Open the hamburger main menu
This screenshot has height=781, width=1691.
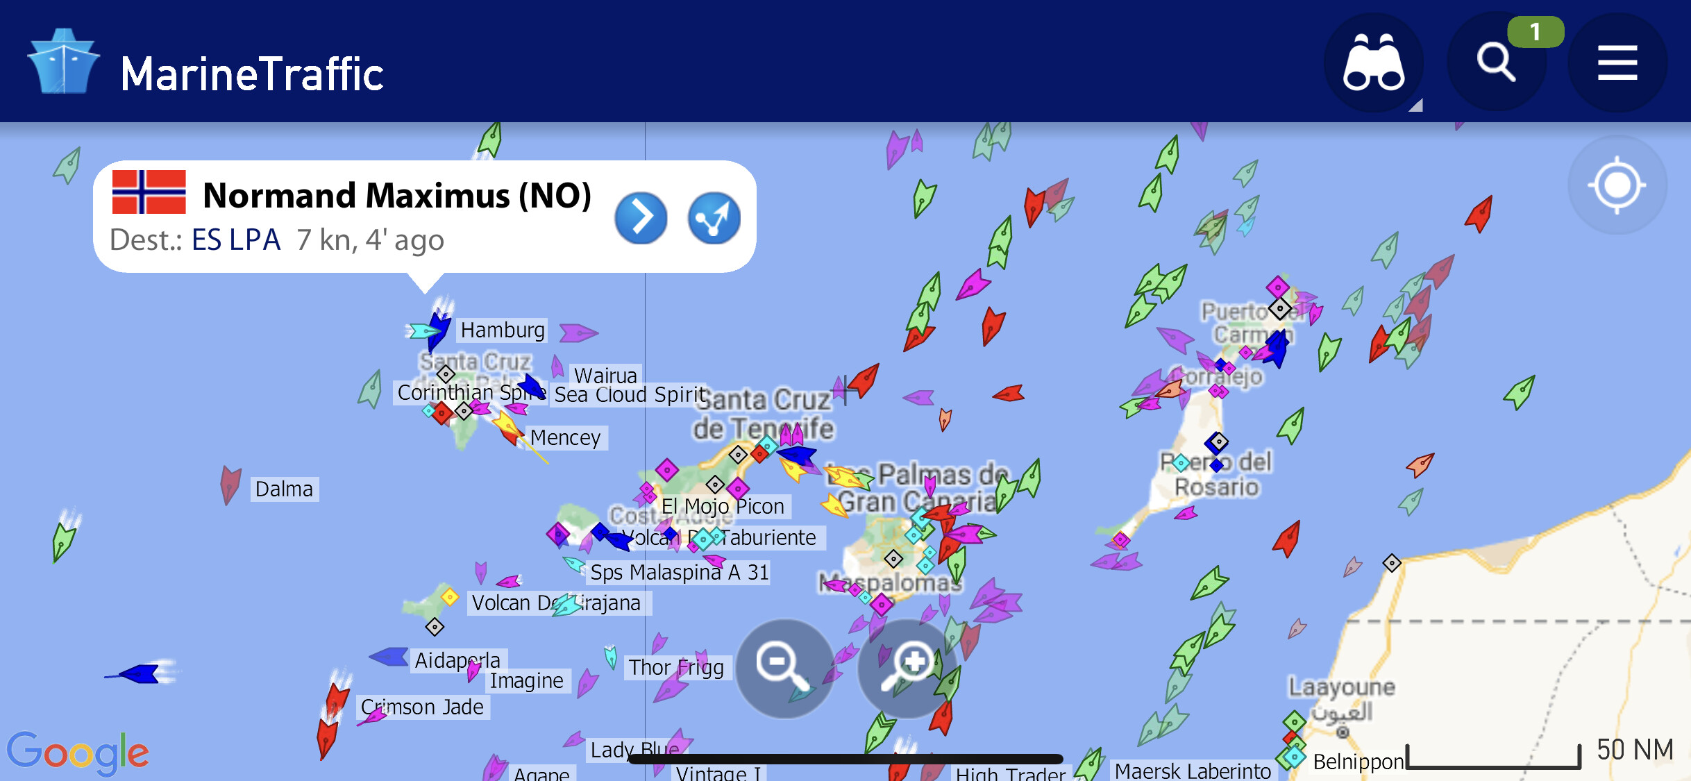pyautogui.click(x=1617, y=62)
